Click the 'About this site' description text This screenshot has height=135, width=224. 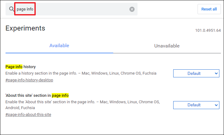(x=82, y=105)
